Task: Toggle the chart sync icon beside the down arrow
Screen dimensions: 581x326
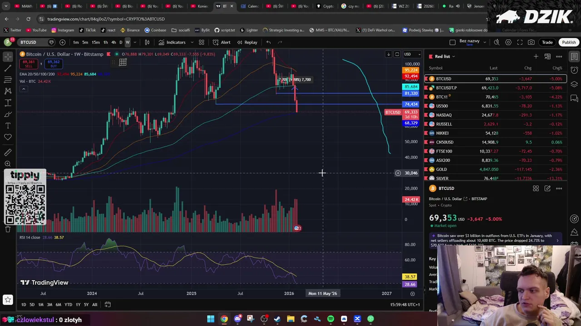Action: click(397, 54)
